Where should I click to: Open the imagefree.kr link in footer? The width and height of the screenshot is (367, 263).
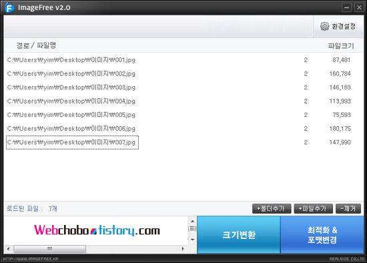pyautogui.click(x=31, y=259)
